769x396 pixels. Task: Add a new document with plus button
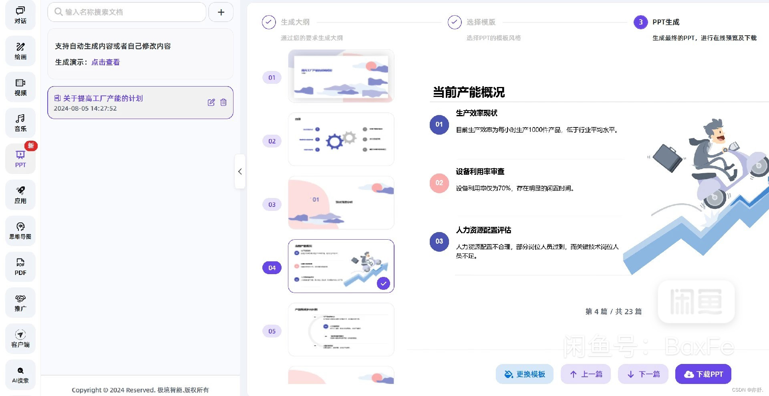point(221,12)
